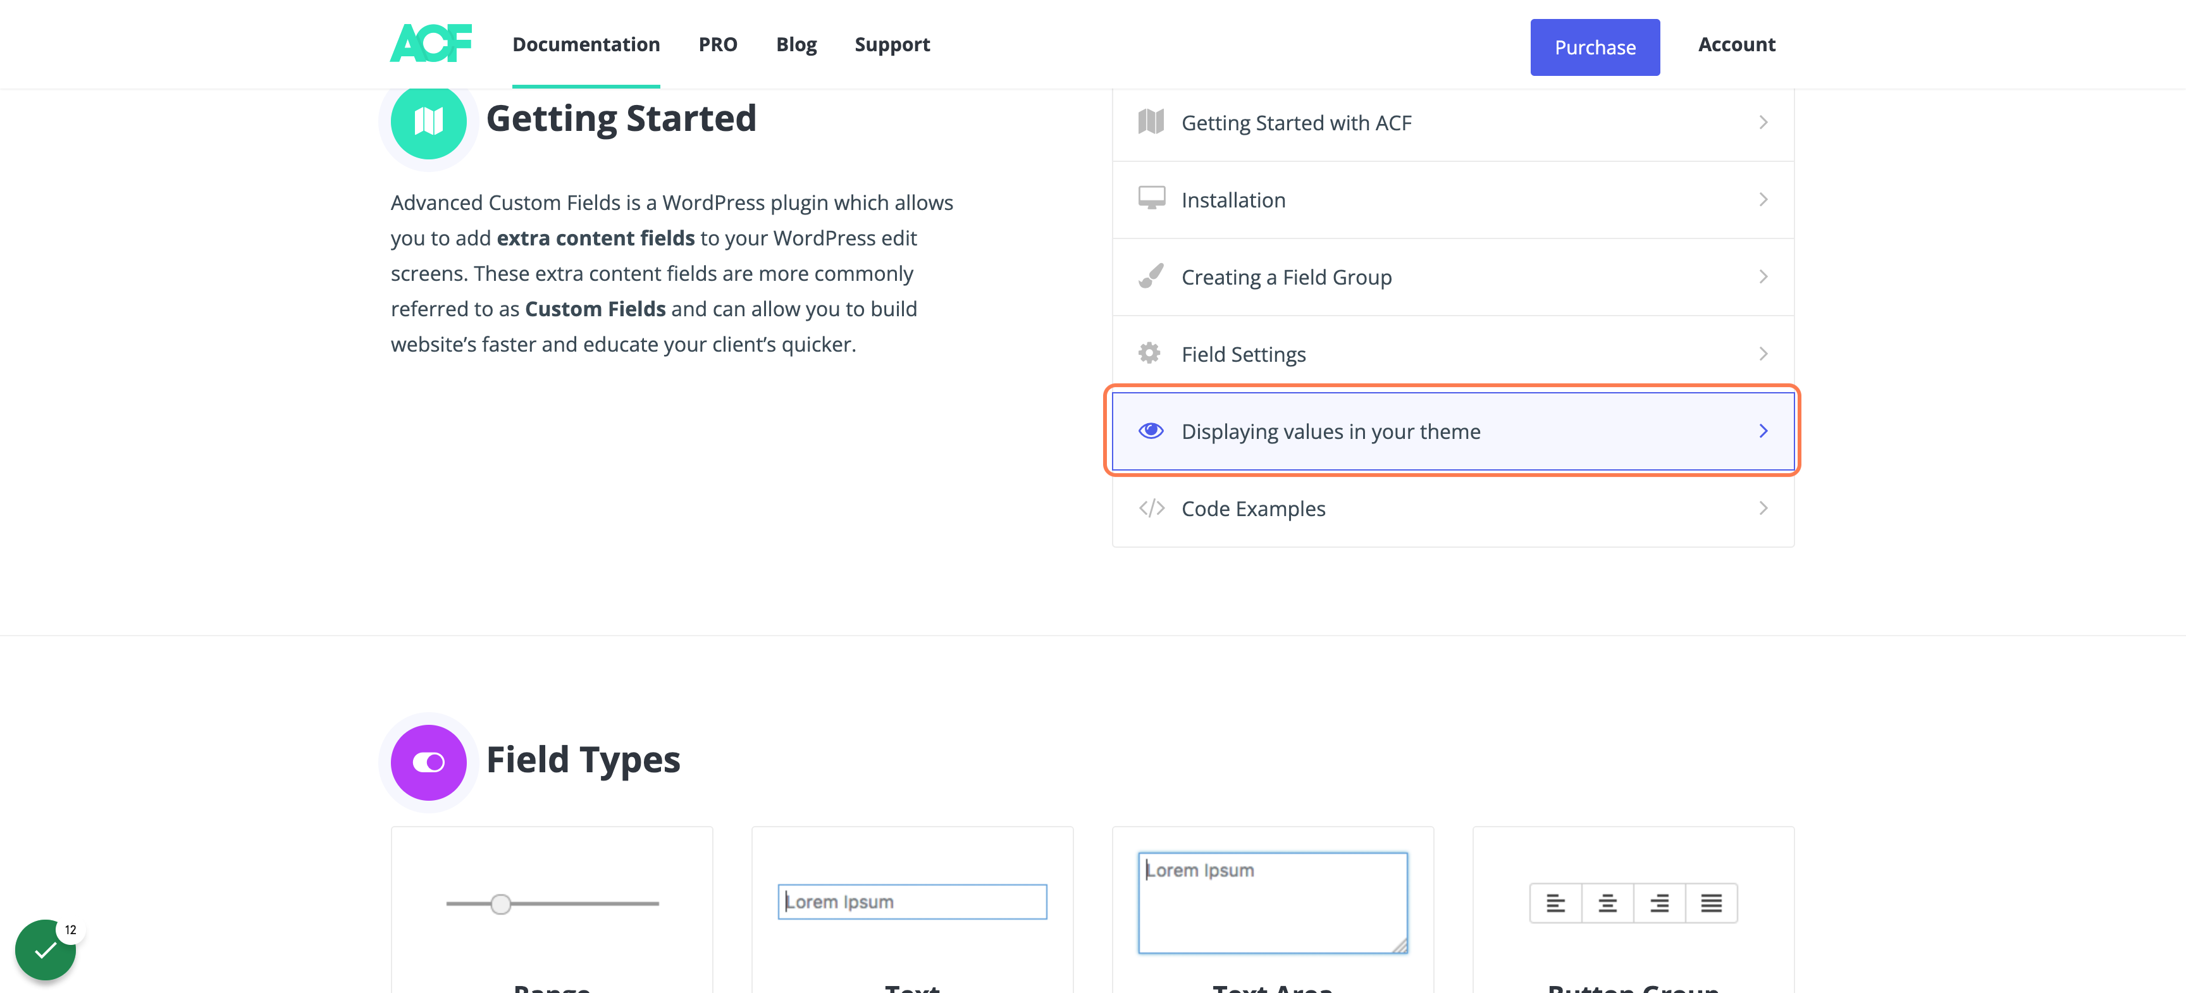Click the green checkmark badge with 12
Image resolution: width=2186 pixels, height=993 pixels.
[46, 950]
